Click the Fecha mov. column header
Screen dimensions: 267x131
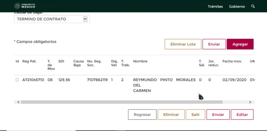pyautogui.click(x=232, y=61)
